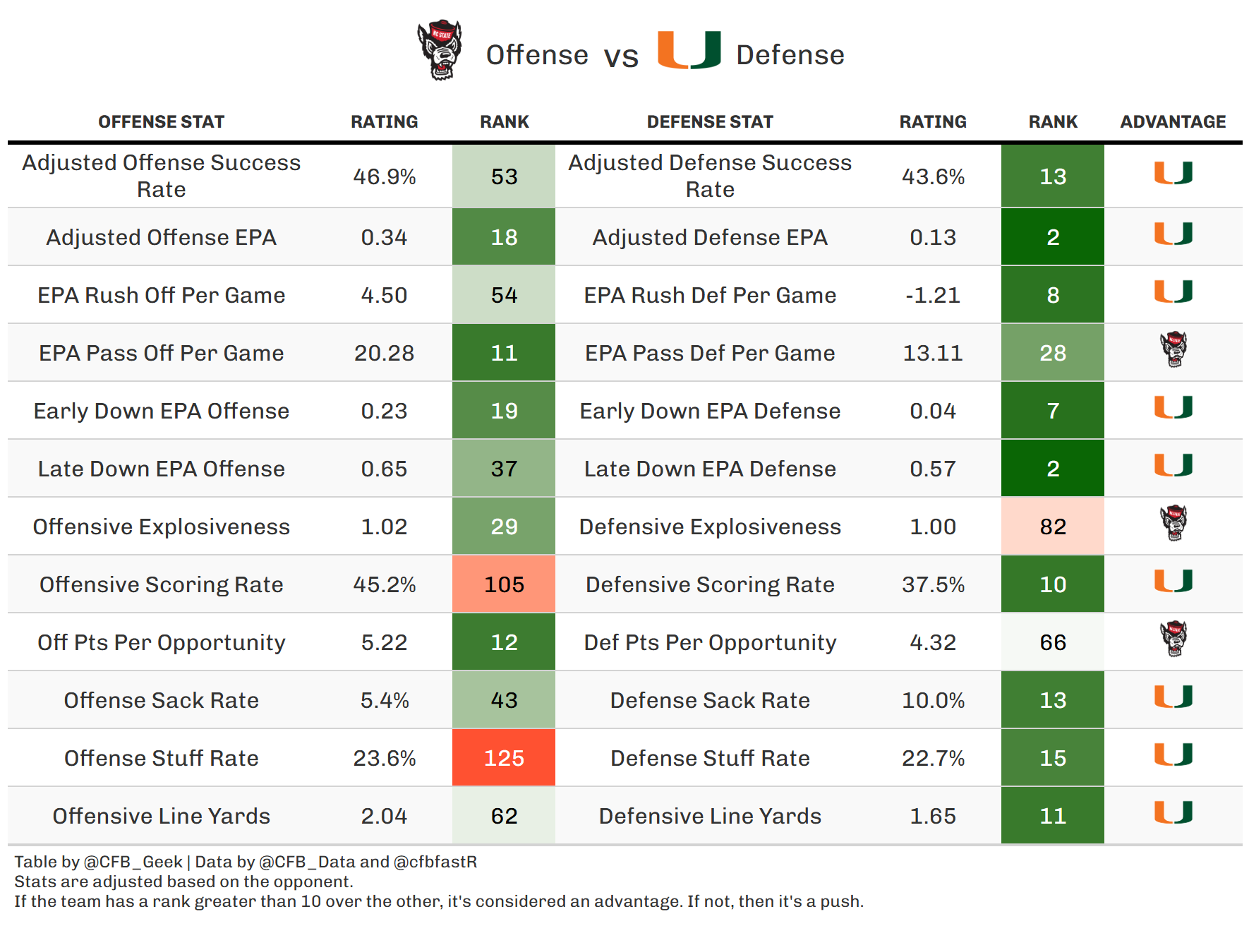Image resolution: width=1249 pixels, height=926 pixels.
Task: Click Miami advantage logo in Stuff Rate row
Action: (x=1173, y=754)
